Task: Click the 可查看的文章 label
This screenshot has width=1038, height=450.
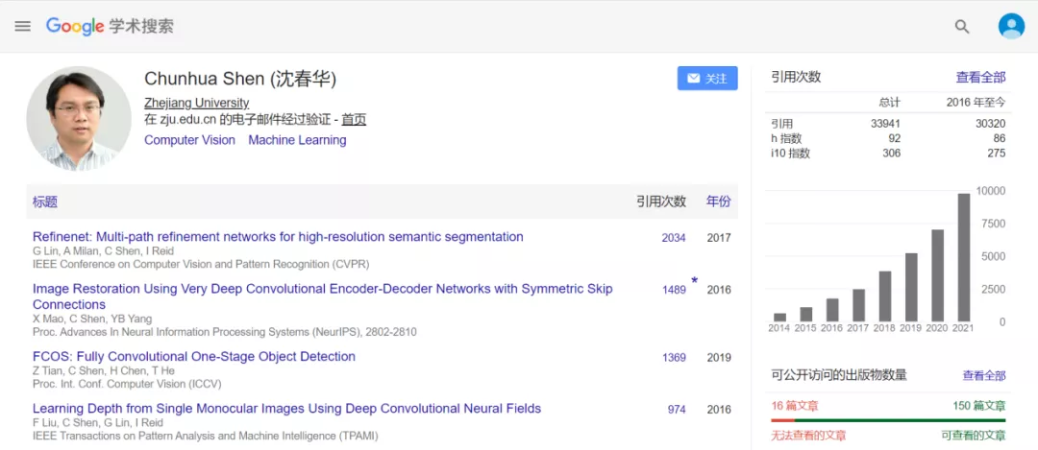Action: coord(974,436)
